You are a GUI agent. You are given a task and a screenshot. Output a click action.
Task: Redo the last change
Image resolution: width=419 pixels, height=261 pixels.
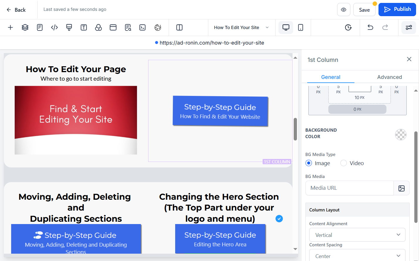385,28
